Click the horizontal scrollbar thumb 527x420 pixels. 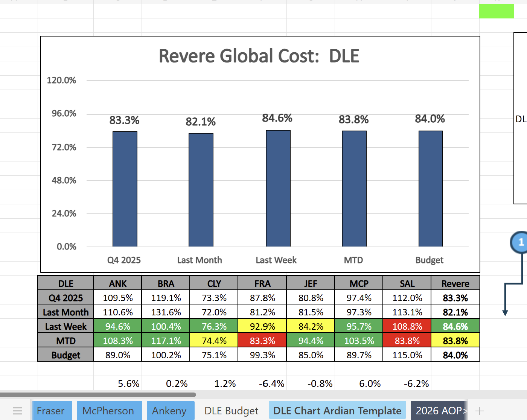(98, 395)
